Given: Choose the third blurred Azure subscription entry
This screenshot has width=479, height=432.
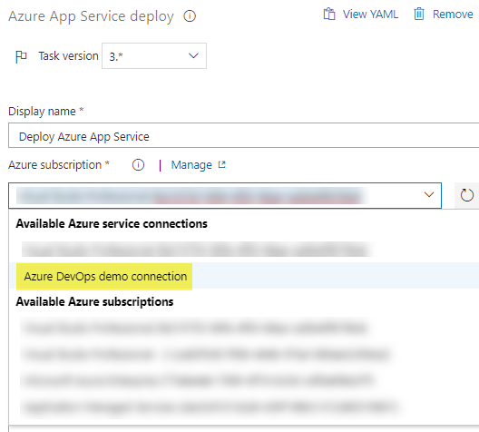Looking at the screenshot, I should tap(198, 380).
